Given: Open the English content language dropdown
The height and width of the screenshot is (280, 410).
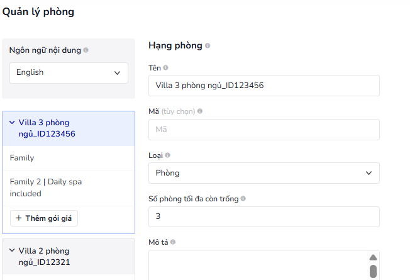Looking at the screenshot, I should [x=69, y=73].
